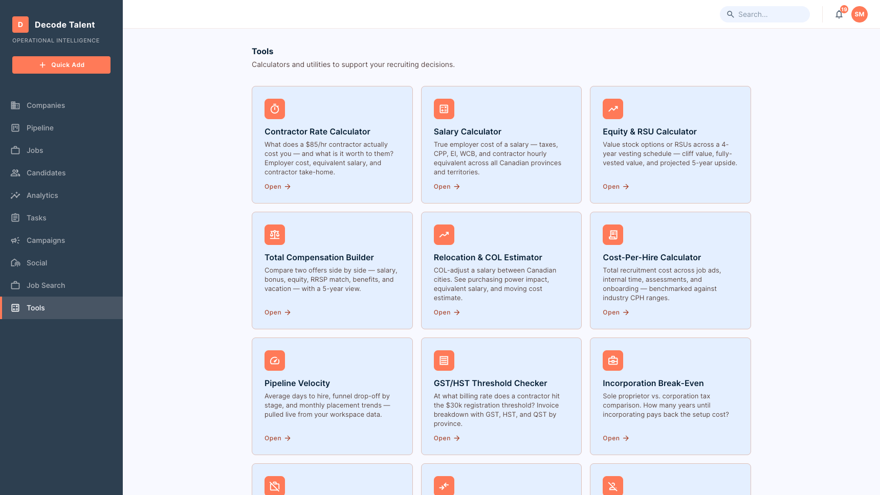Click the Contractor Rate Calculator timer icon
This screenshot has height=495, width=880.
point(275,109)
